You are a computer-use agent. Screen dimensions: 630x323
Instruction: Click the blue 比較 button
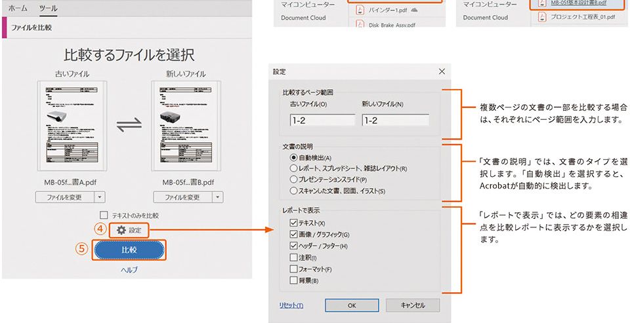(129, 250)
